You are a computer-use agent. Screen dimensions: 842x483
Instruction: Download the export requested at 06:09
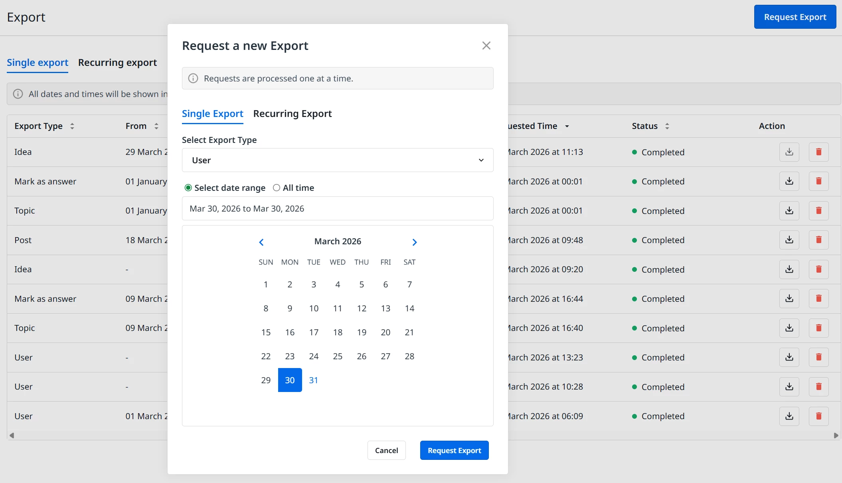pyautogui.click(x=789, y=416)
